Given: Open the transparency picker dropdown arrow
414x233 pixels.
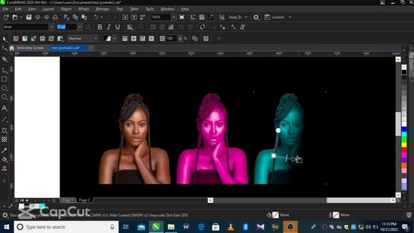Looking at the screenshot, I should tap(114, 39).
